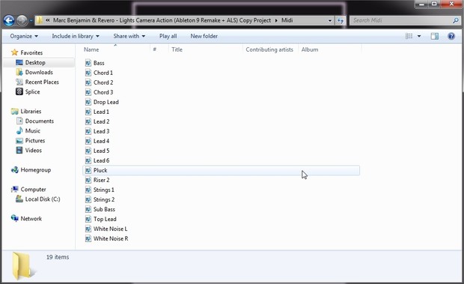Sort by the Title column header

coord(177,49)
